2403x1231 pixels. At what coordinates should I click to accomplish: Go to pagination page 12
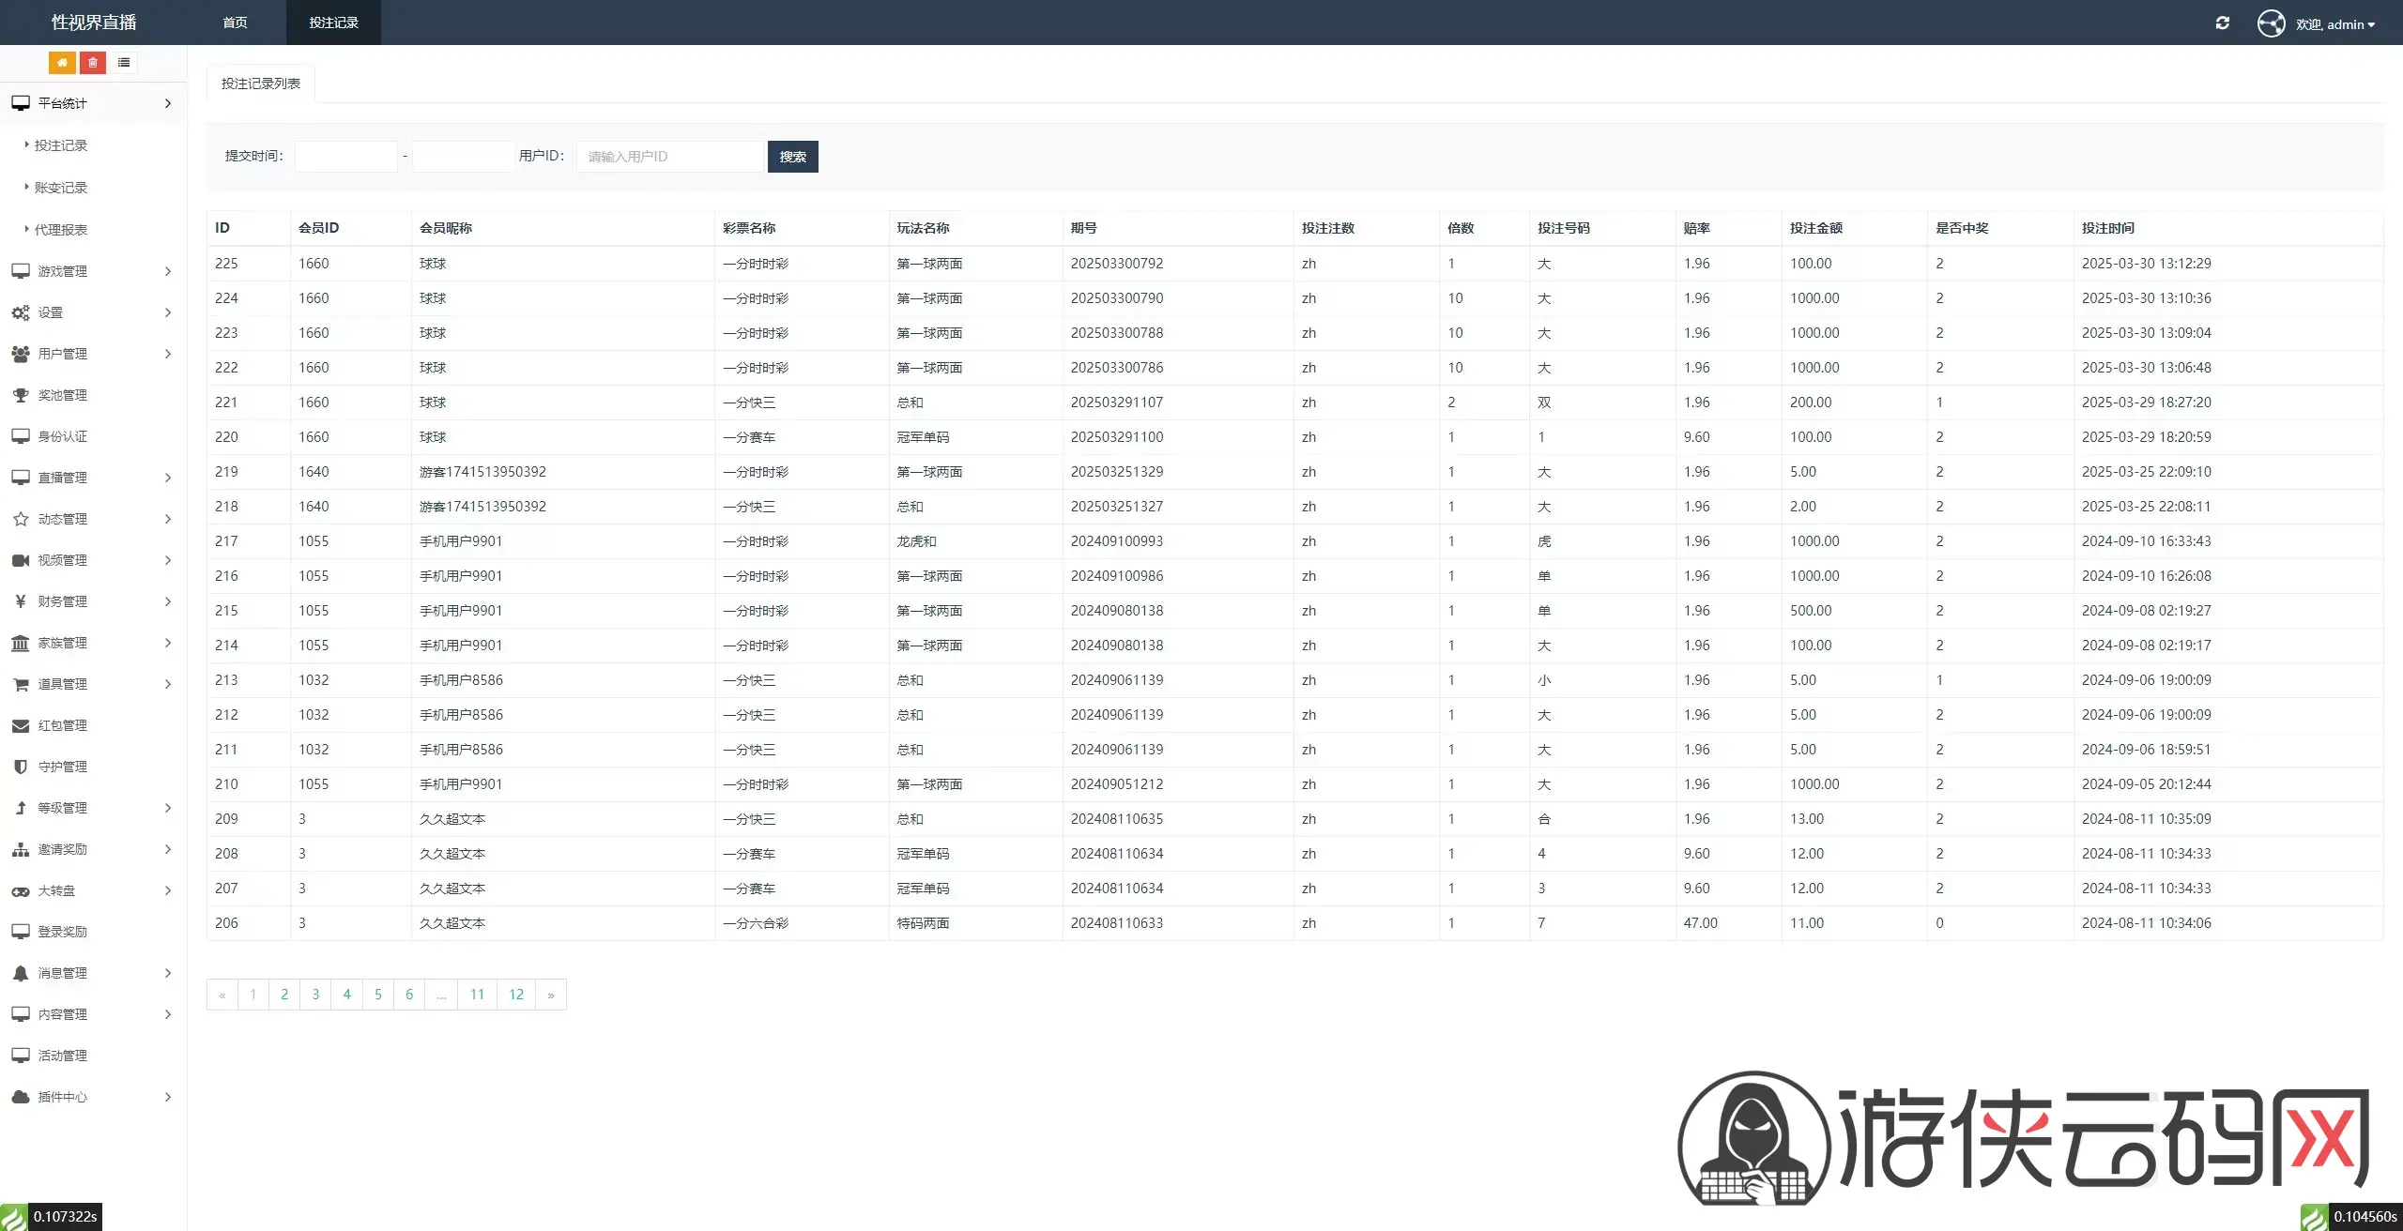[516, 995]
